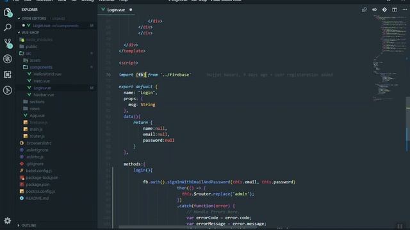Open README.md in the file tree

coord(37,198)
